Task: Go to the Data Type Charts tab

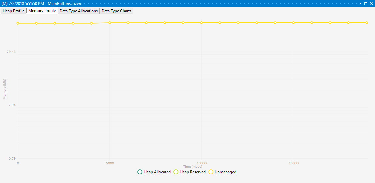Action: click(x=116, y=11)
